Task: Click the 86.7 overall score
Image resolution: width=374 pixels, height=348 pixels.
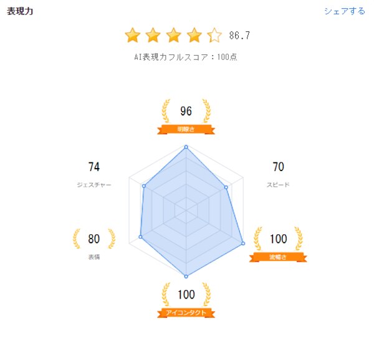Action: [x=239, y=36]
